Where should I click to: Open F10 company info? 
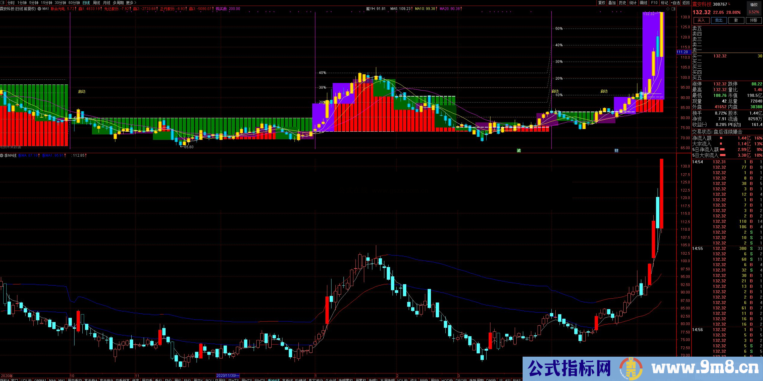[x=654, y=3]
